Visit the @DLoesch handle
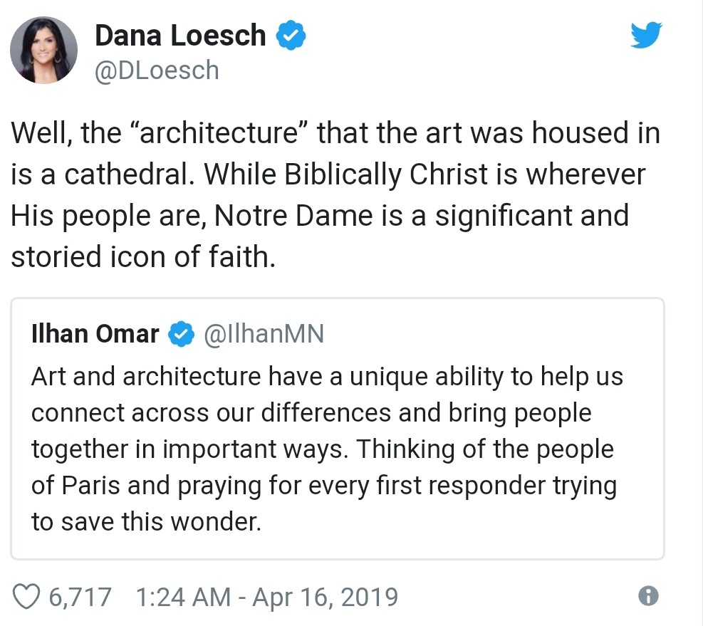Image resolution: width=703 pixels, height=626 pixels. [157, 71]
